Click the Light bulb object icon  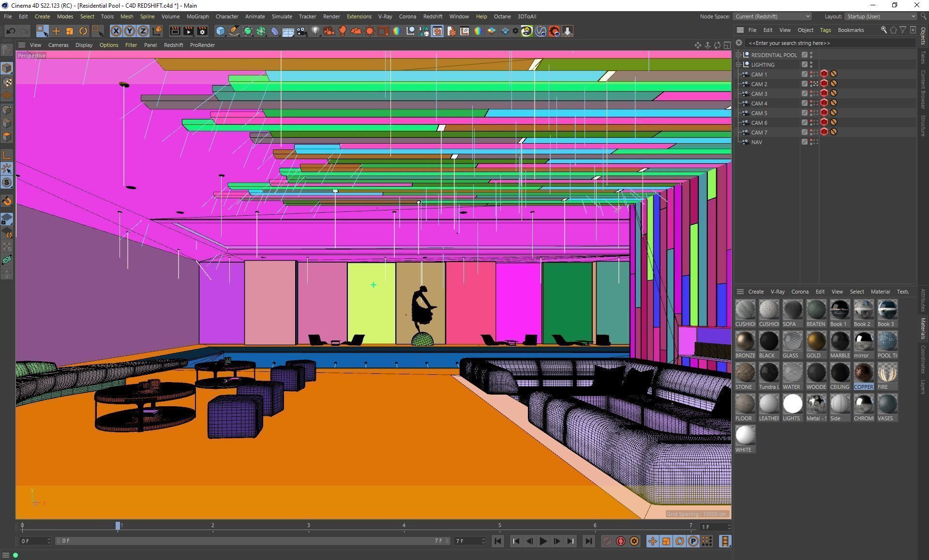tap(315, 31)
